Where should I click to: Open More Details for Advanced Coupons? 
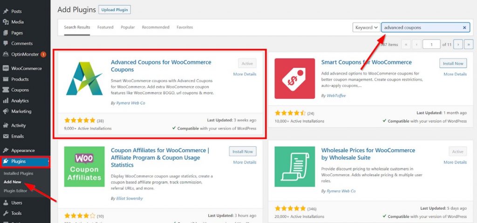[245, 74]
